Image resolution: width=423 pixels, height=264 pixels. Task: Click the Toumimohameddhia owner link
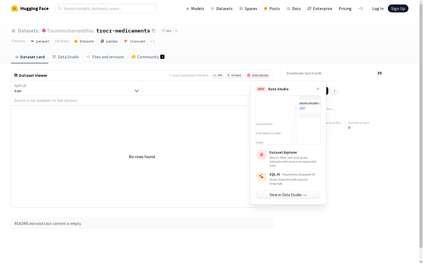pos(70,31)
